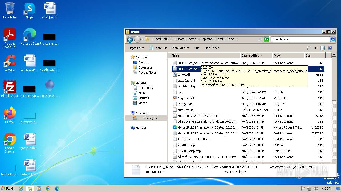Launch the Microsoft Edge desktop shortcut
This screenshot has width=341, height=192.
(30, 37)
